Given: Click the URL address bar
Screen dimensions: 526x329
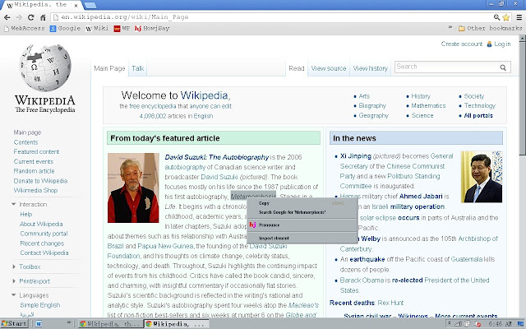Looking at the screenshot, I should pyautogui.click(x=272, y=17).
